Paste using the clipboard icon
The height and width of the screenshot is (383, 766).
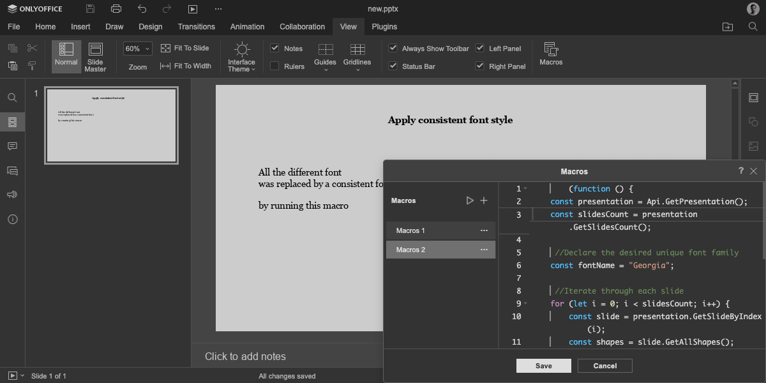pos(13,66)
